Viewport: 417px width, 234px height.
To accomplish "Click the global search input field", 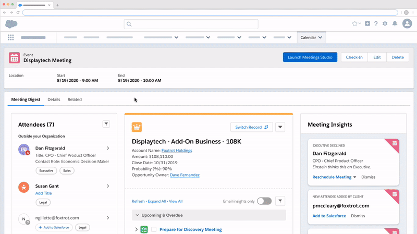I will pos(191,24).
